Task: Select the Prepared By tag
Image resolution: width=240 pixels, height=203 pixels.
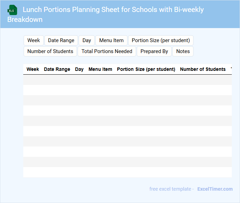Action: (154, 51)
